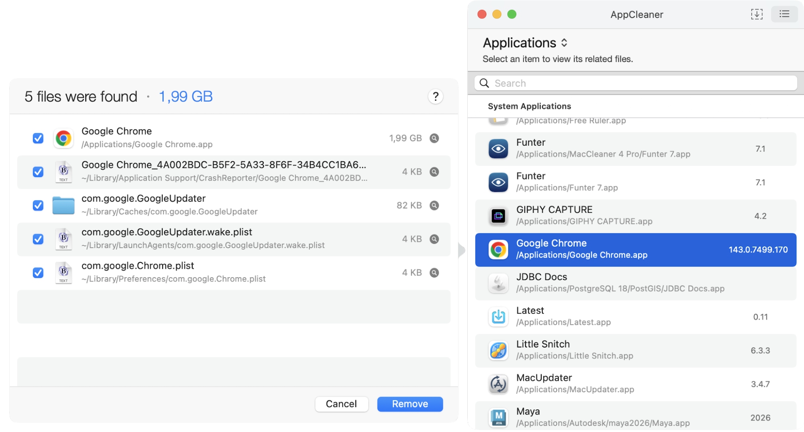
Task: Click the ~/Library/Preferences/com.google.Chrome.plist path
Action: point(173,279)
